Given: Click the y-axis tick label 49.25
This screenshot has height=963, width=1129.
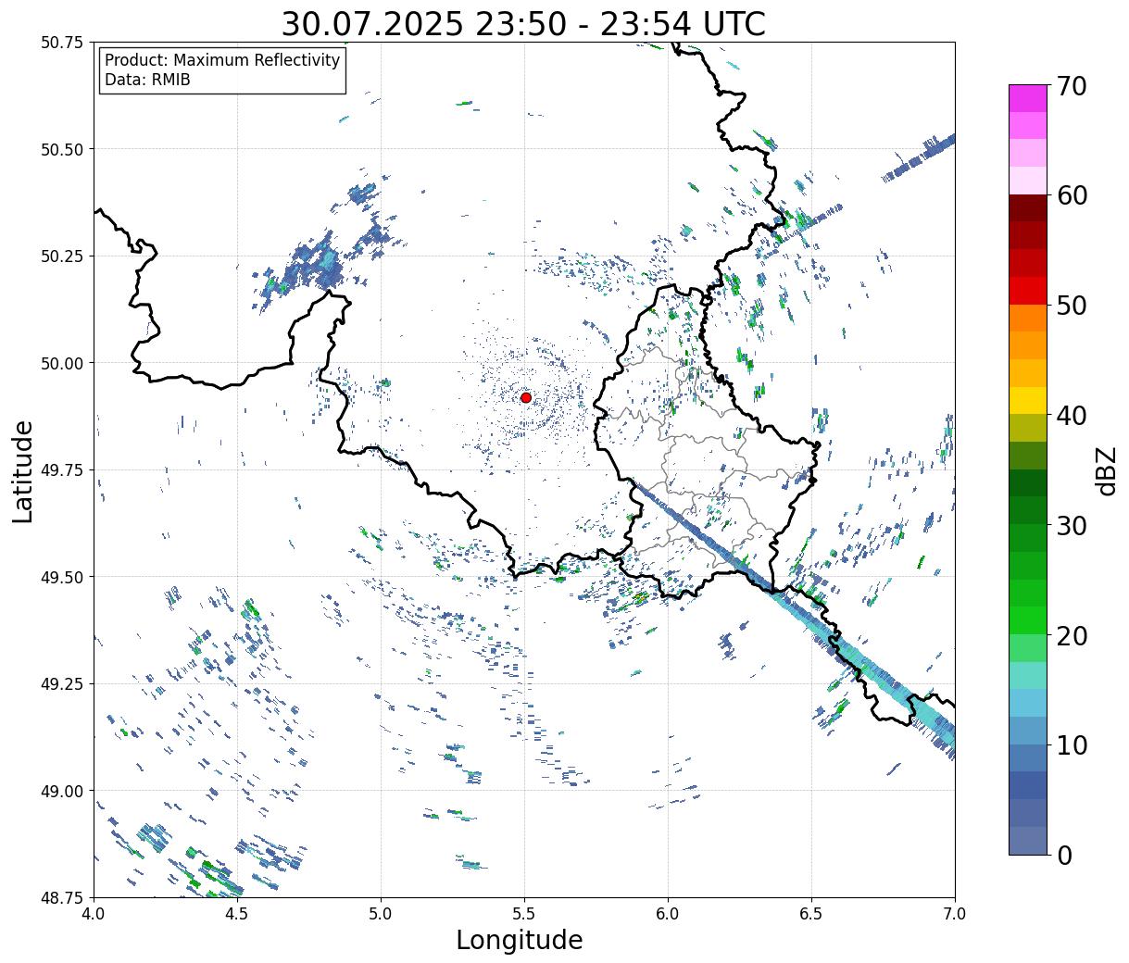Looking at the screenshot, I should tap(64, 684).
